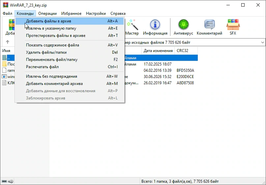Select the blank file icon for rarreg
The width and height of the screenshot is (266, 185).
point(4,70)
